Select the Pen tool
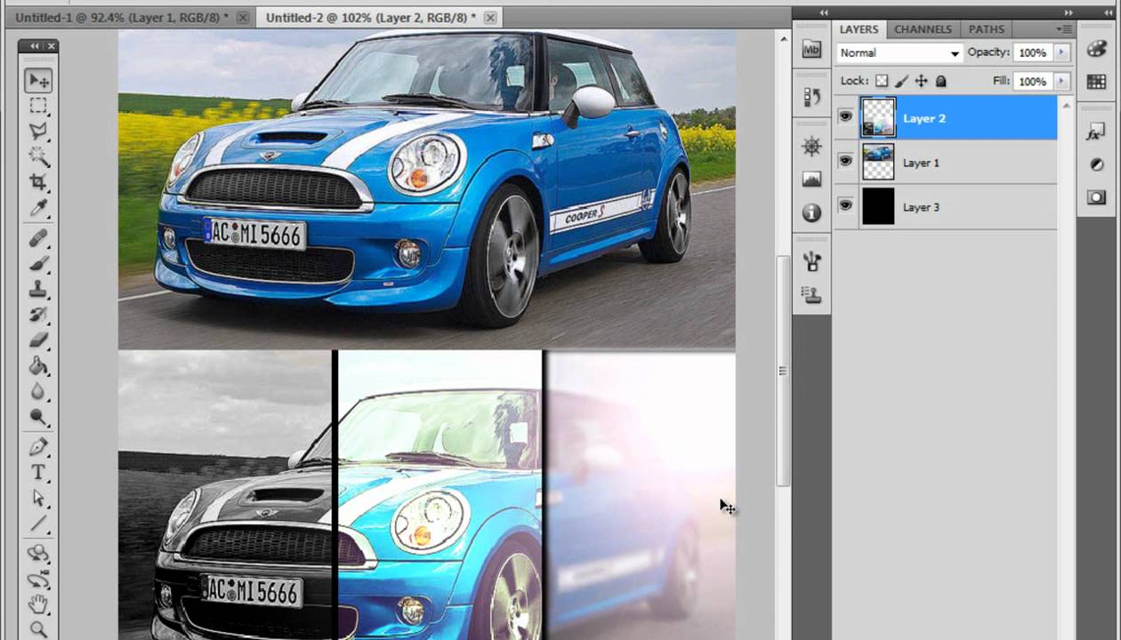Image resolution: width=1121 pixels, height=640 pixels. (38, 446)
